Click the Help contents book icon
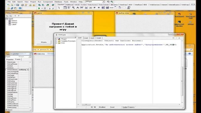Image resolution: width=201 pixels, height=113 pixels. click(53, 5)
